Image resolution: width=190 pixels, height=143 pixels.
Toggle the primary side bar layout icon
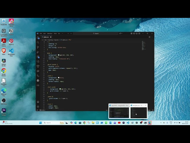[x=134, y=33]
